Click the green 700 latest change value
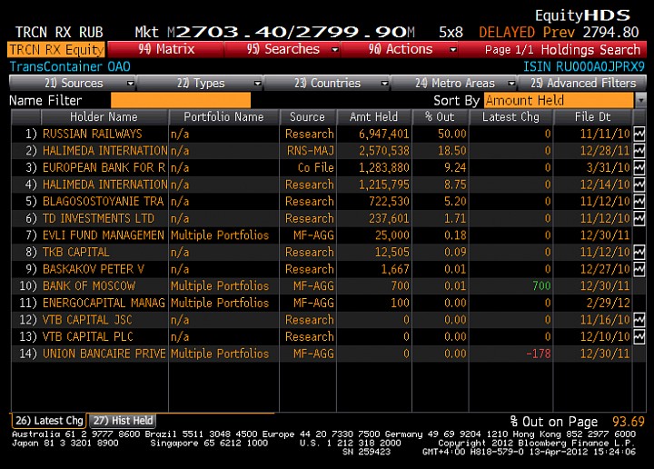654x469 pixels. coord(541,285)
